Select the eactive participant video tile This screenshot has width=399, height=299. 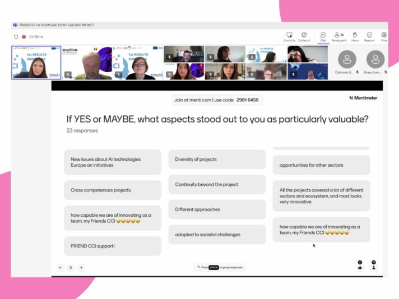[x=86, y=63]
